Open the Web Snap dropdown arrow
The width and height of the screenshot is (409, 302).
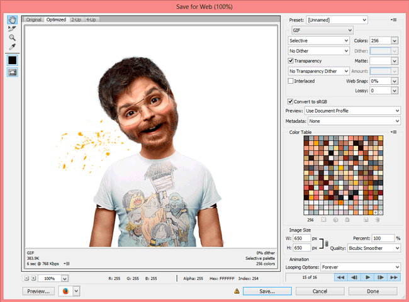(395, 81)
